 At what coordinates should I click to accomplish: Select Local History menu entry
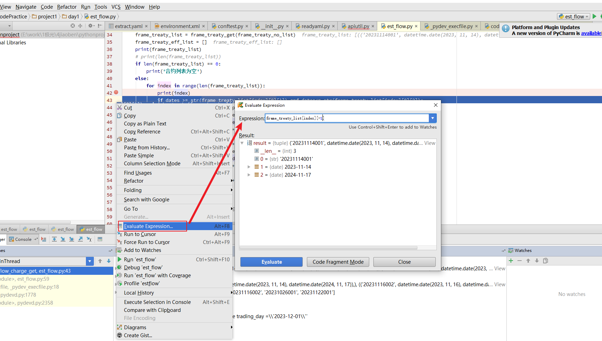[175, 293]
